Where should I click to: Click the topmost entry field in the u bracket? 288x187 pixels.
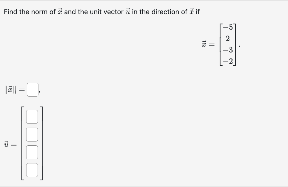32,117
